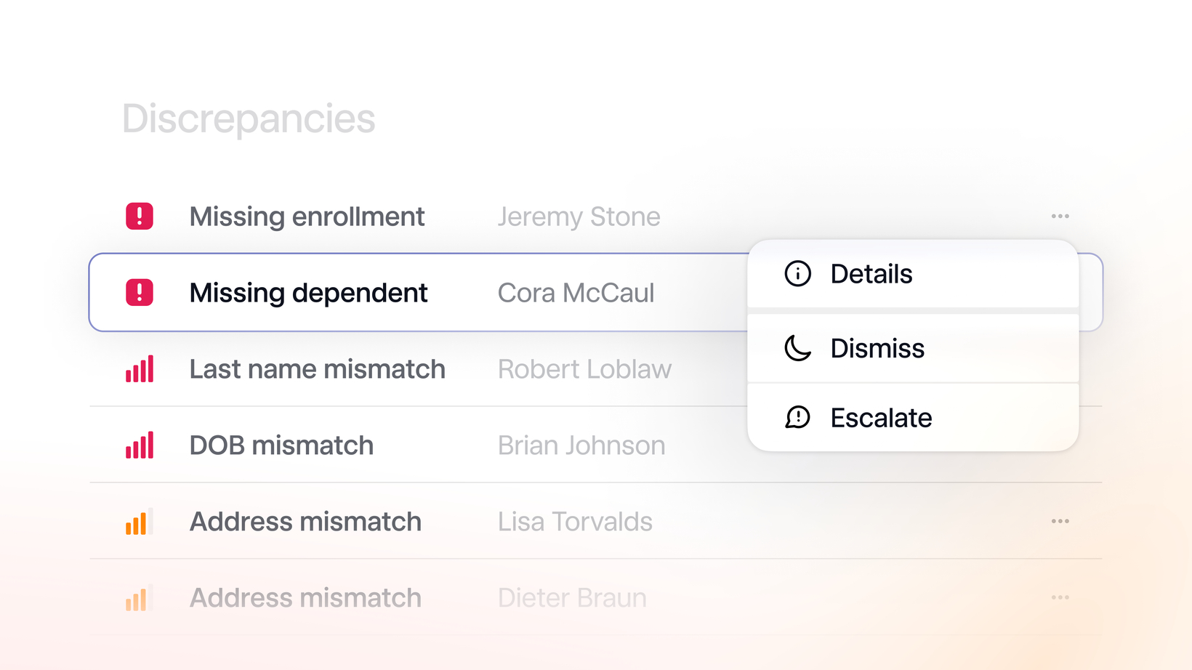The width and height of the screenshot is (1192, 670).
Task: Click the speech bubble icon next to Escalate
Action: pyautogui.click(x=797, y=418)
